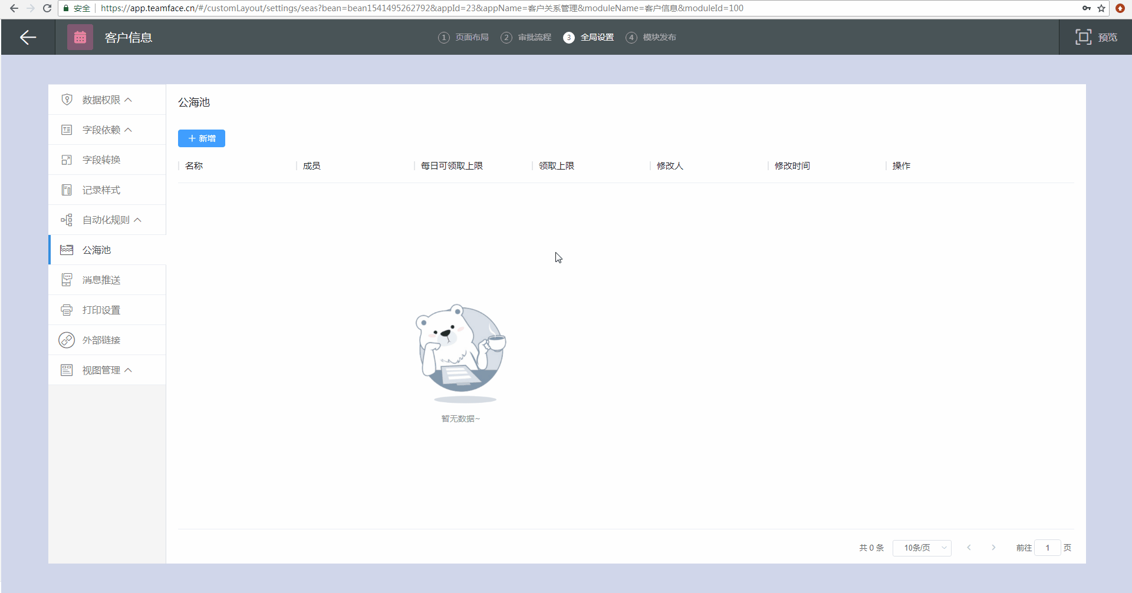The image size is (1132, 593).
Task: Click the 记录样式 document icon
Action: pyautogui.click(x=67, y=190)
